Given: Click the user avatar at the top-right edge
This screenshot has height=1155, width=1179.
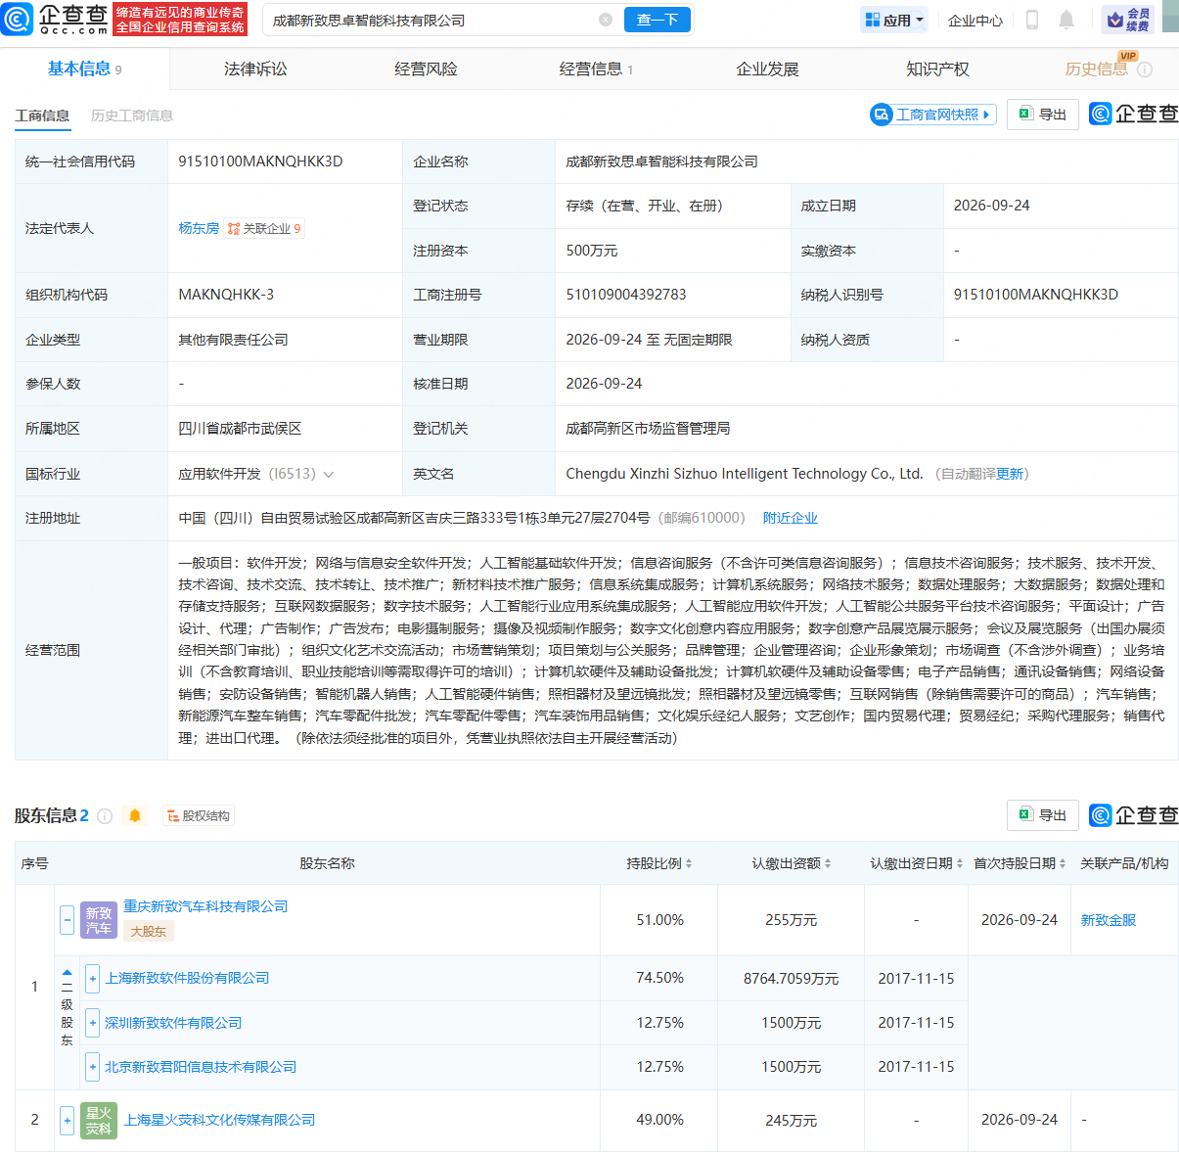Looking at the screenshot, I should pyautogui.click(x=1170, y=17).
